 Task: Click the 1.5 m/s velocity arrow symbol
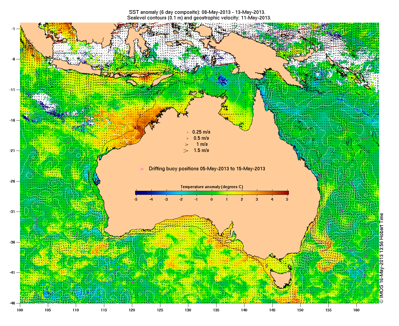(x=186, y=151)
